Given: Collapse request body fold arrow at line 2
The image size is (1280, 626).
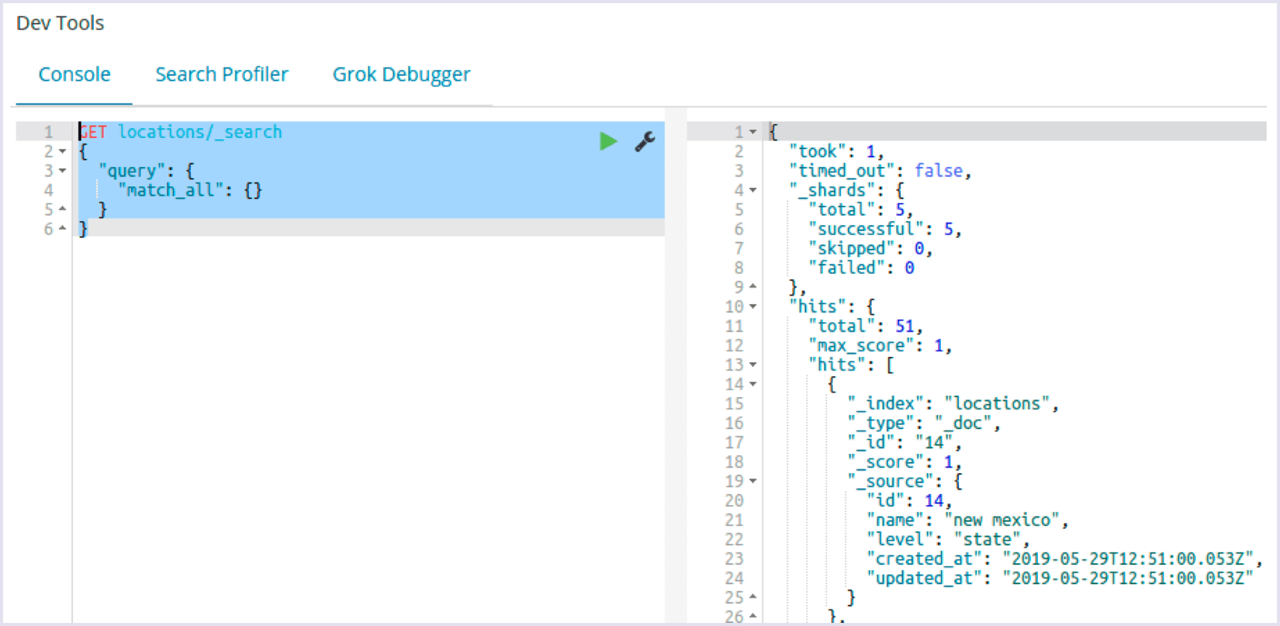Looking at the screenshot, I should [63, 151].
